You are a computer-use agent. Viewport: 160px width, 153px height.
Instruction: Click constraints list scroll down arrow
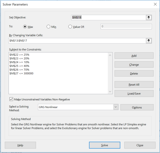coord(110,92)
